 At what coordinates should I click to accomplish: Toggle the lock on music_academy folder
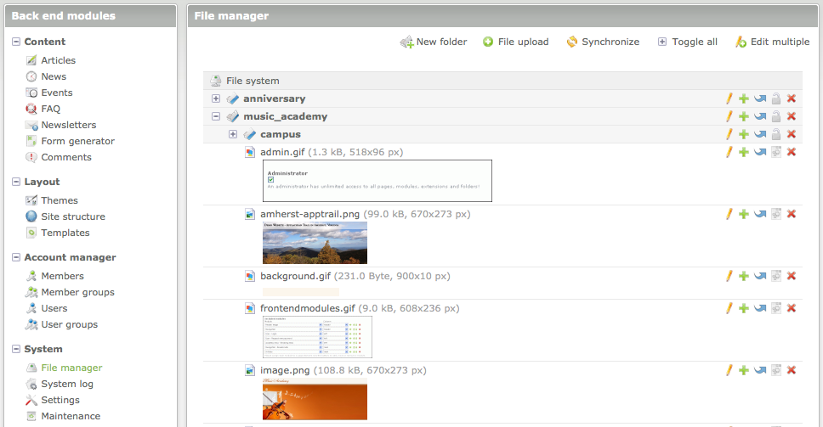coord(775,116)
